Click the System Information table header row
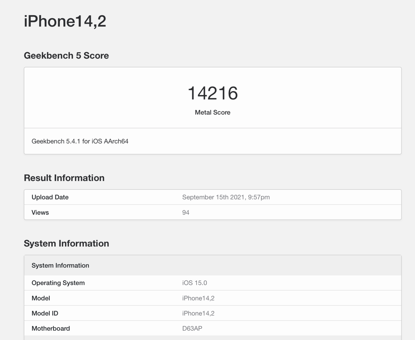This screenshot has height=340, width=415. 213,265
